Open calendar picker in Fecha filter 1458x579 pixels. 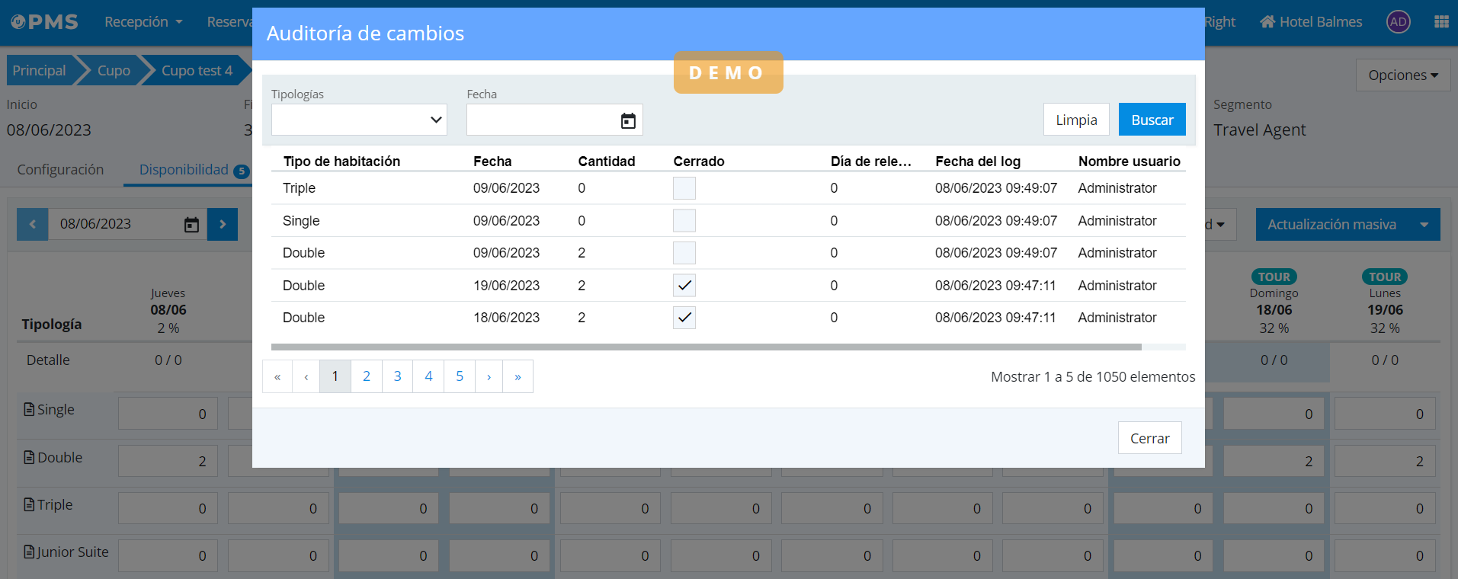coord(627,120)
